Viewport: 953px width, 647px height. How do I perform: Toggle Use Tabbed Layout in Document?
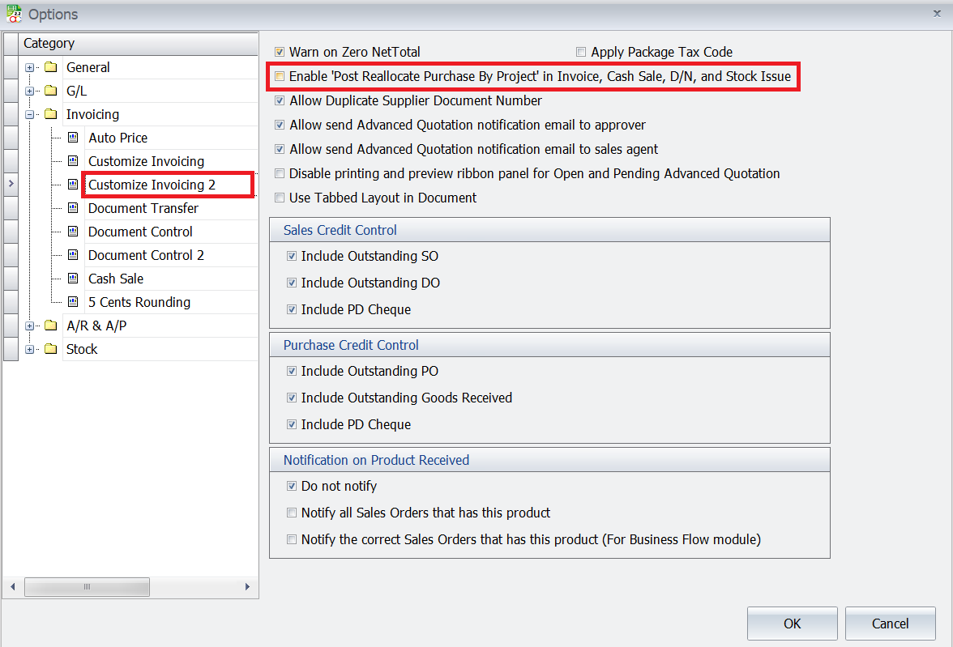[x=280, y=198]
